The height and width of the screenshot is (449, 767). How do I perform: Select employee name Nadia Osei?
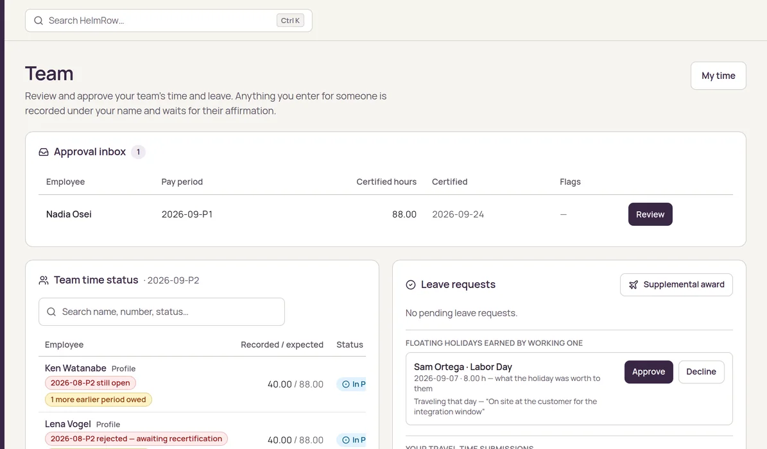click(x=69, y=214)
